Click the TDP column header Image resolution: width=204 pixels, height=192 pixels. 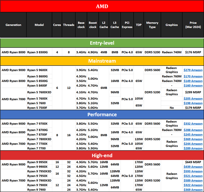[139, 25]
